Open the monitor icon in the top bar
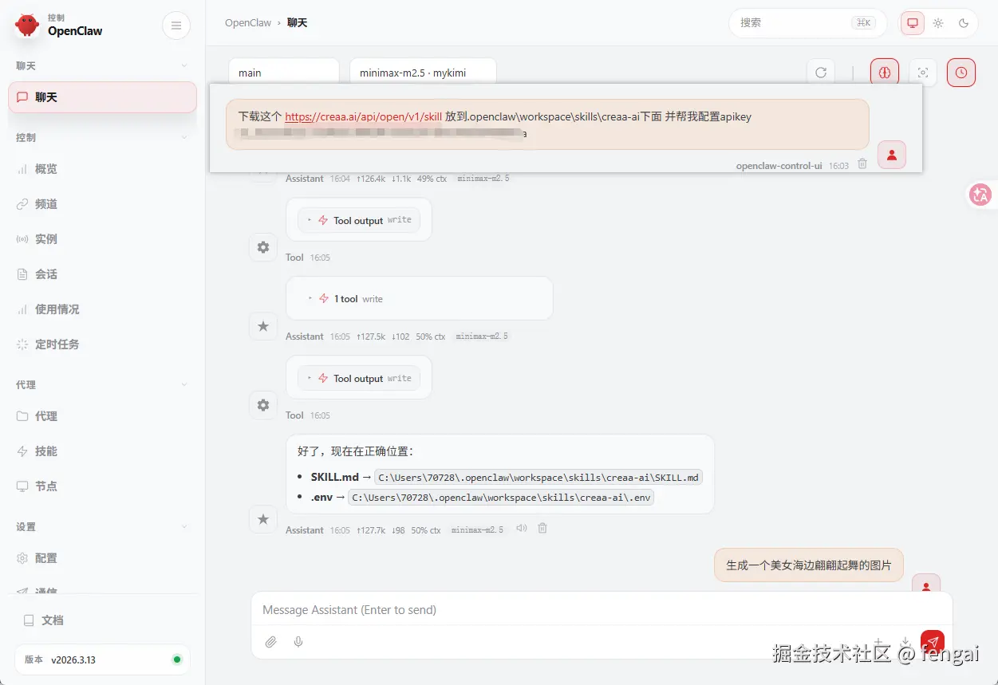Image resolution: width=998 pixels, height=685 pixels. coord(912,22)
